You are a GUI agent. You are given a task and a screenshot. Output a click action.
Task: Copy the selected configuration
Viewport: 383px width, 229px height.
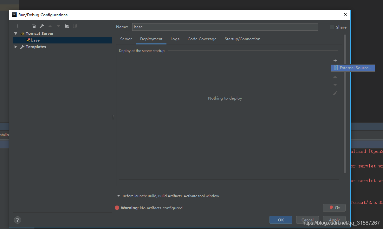click(x=34, y=26)
